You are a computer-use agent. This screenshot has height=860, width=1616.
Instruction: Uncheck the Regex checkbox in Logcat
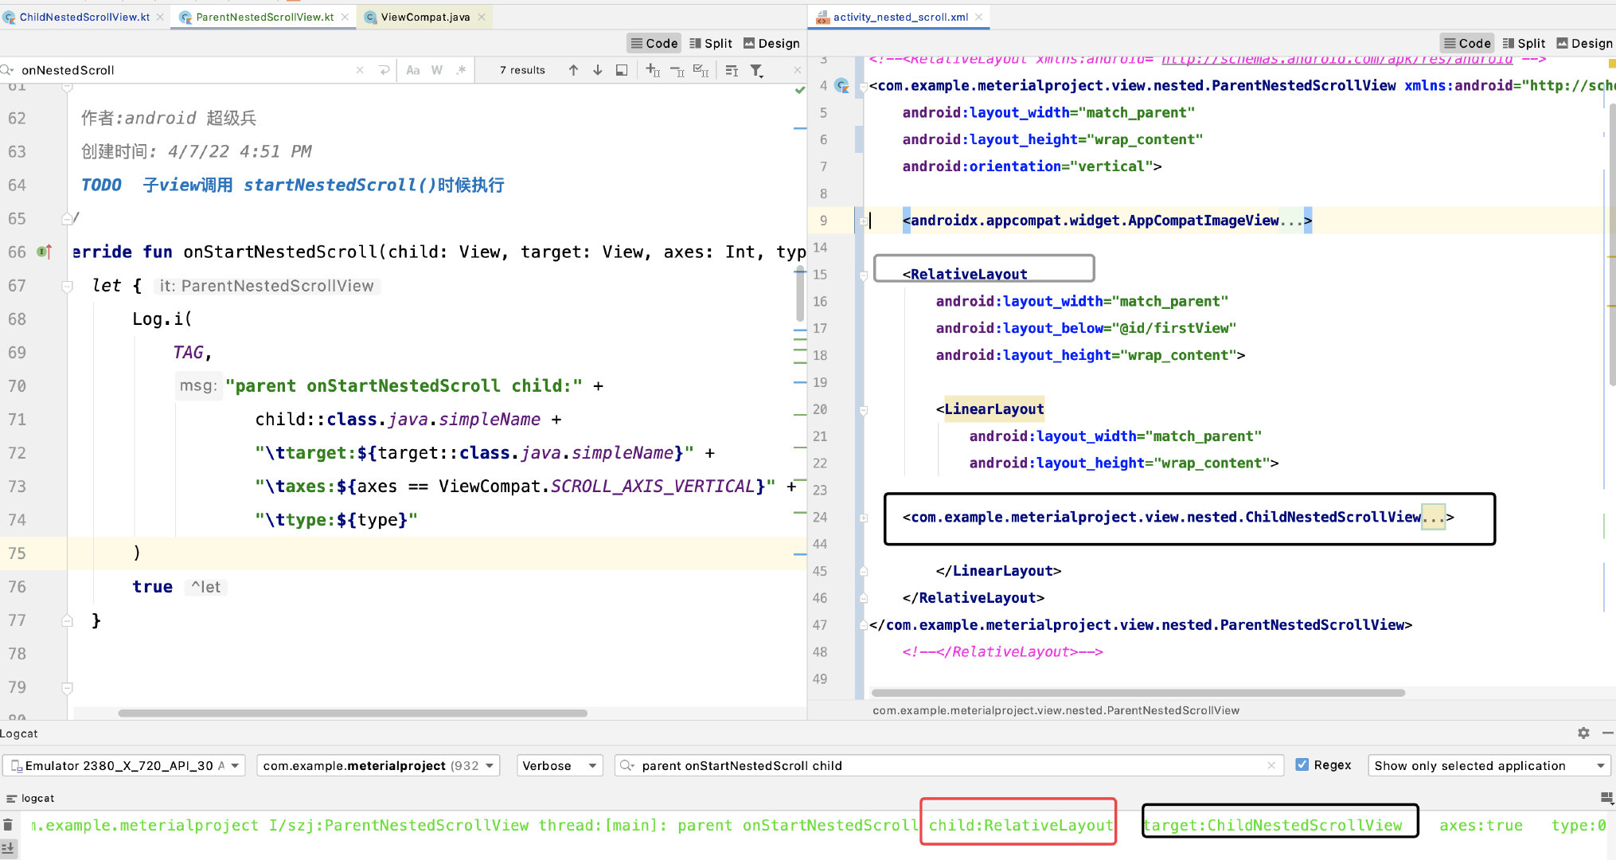pyautogui.click(x=1302, y=764)
